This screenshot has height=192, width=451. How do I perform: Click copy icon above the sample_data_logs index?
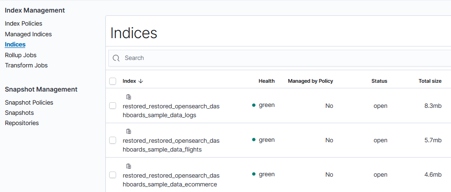coord(129,97)
